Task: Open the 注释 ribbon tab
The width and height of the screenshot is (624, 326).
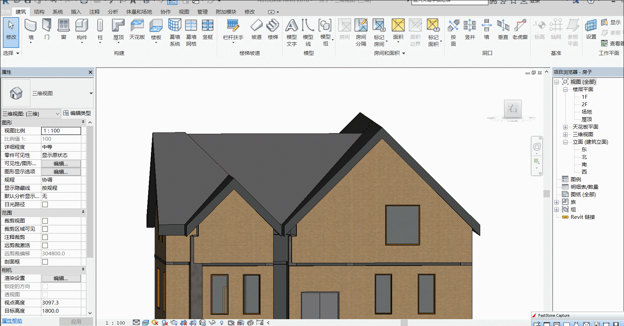Action: point(95,12)
